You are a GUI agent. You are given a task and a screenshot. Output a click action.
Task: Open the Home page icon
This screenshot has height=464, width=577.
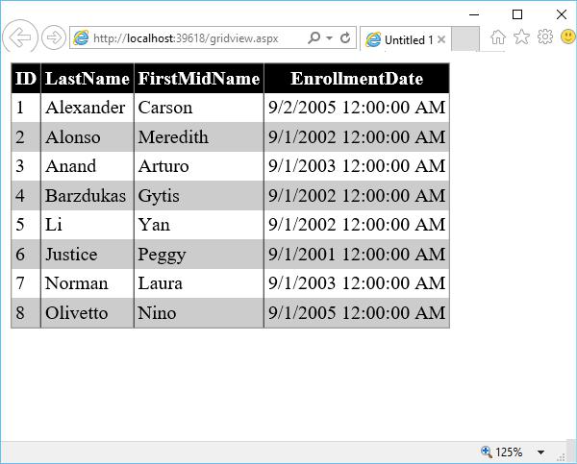(498, 37)
